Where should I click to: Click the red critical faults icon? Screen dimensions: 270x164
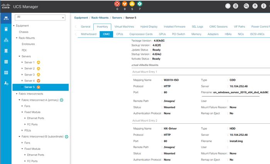point(117,4)
